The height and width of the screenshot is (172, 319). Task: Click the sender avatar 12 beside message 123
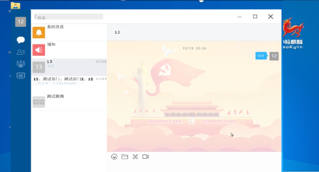tap(274, 56)
